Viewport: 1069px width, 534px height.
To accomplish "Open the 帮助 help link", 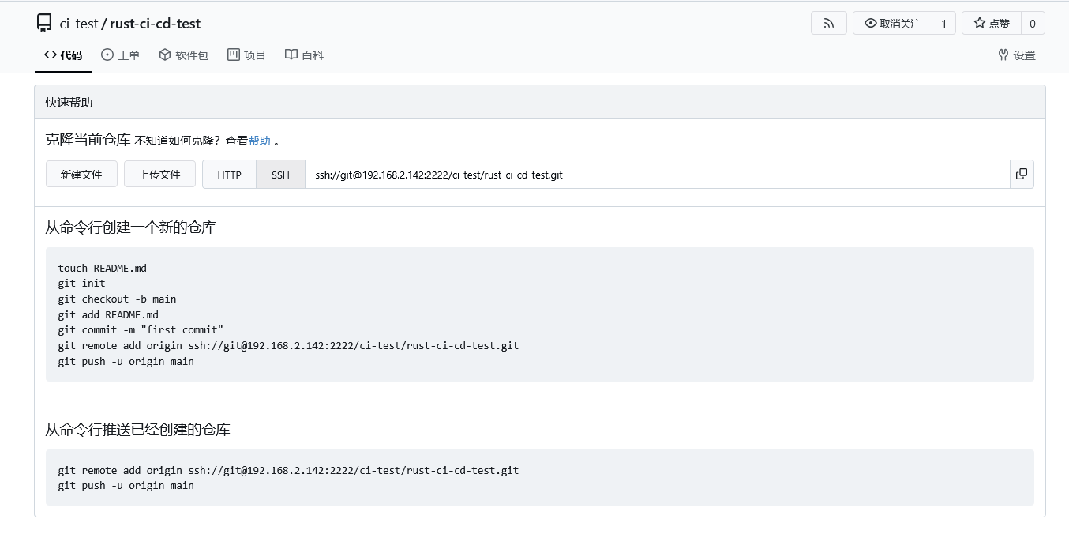I will [259, 141].
